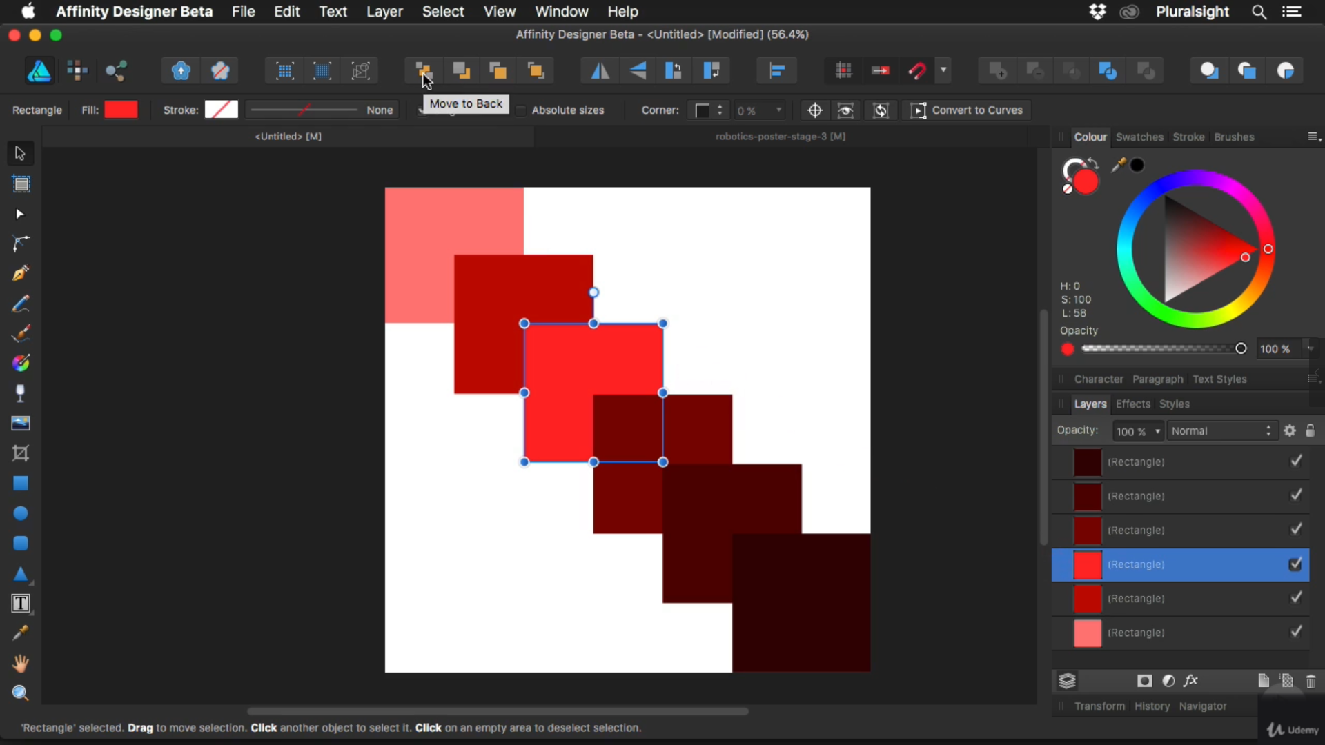Click the red Fill colour swatch

point(121,110)
